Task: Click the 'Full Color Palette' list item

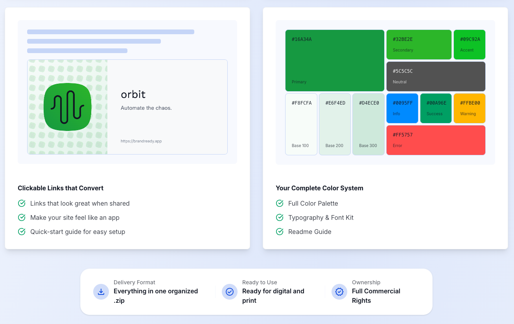Action: [313, 203]
